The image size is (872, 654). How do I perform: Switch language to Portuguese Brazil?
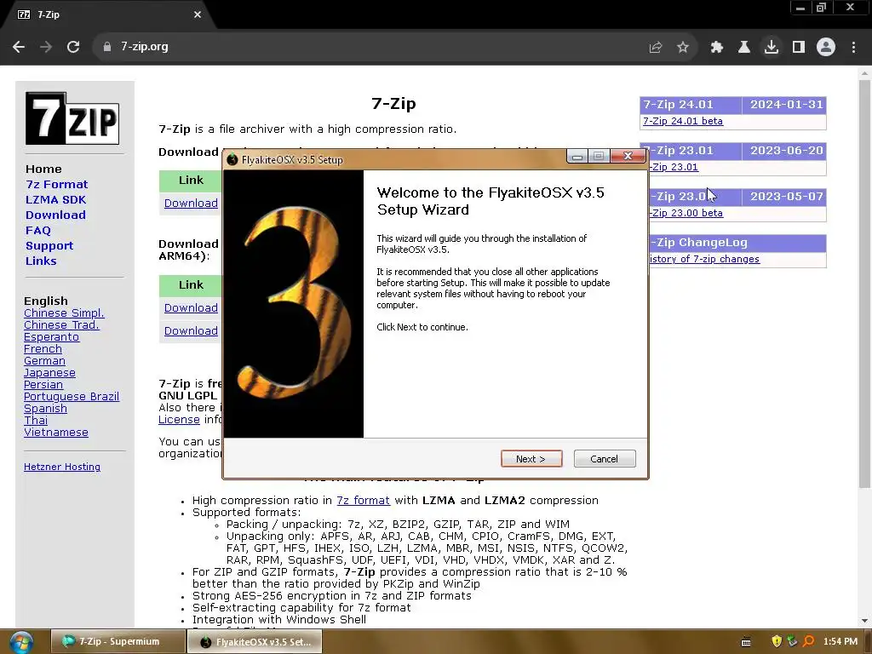[x=72, y=397]
